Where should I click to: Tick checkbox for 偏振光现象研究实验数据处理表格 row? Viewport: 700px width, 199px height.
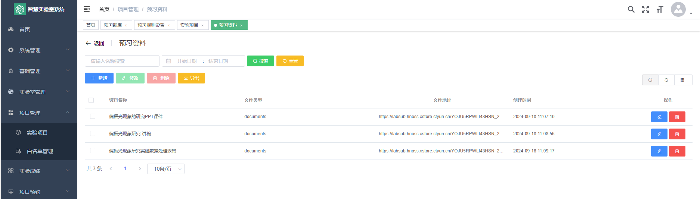point(93,151)
